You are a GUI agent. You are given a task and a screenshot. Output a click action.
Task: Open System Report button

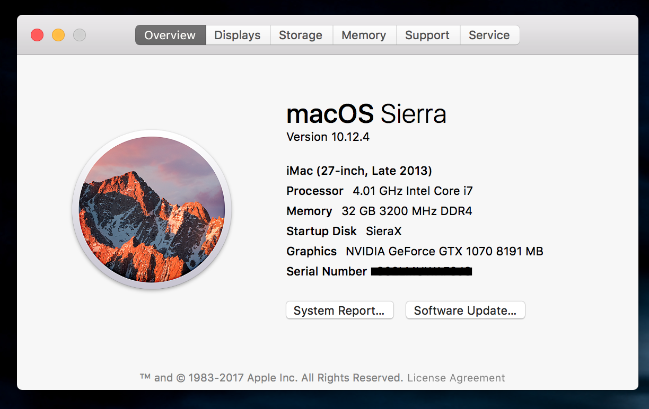339,310
